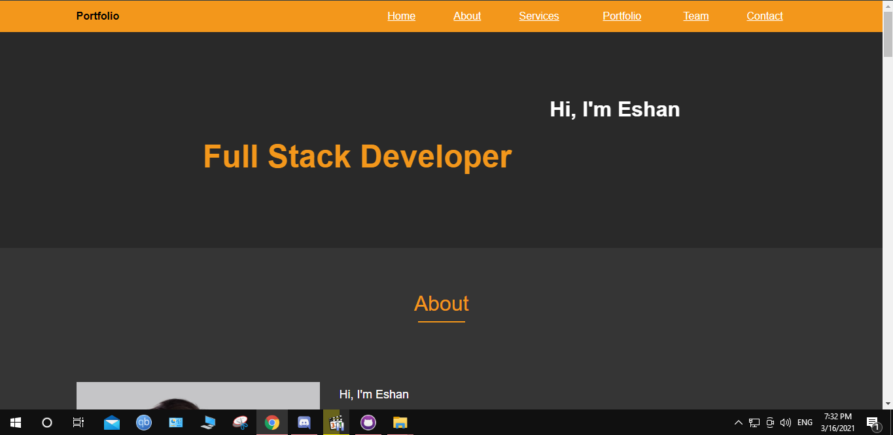Click the Contact link in the navbar

tap(764, 16)
